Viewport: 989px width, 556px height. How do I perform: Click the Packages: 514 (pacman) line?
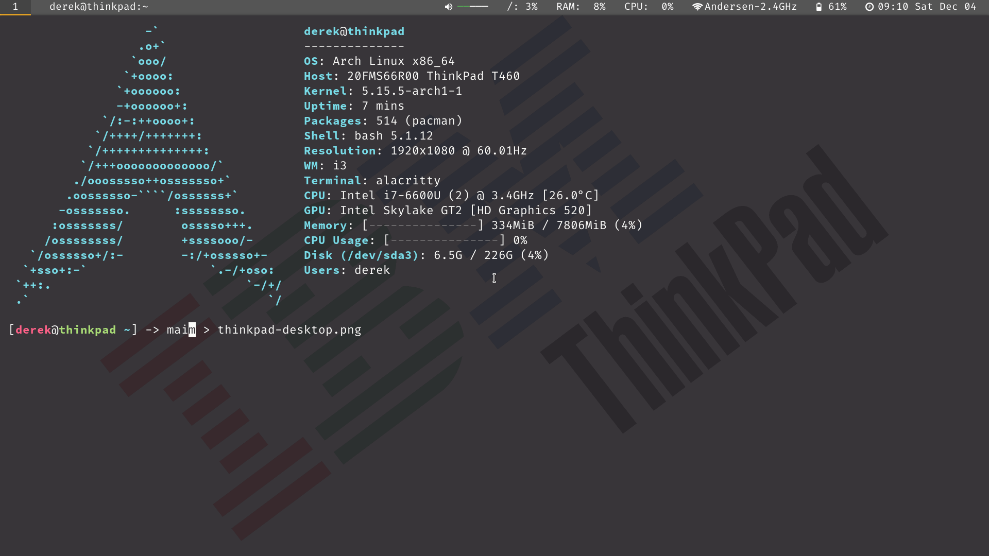pyautogui.click(x=383, y=121)
